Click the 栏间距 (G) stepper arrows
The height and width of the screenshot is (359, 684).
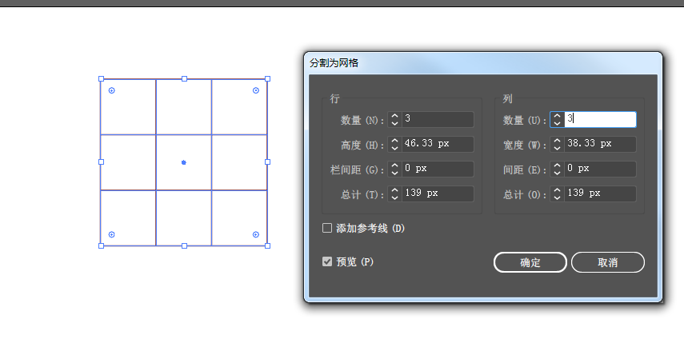[394, 169]
